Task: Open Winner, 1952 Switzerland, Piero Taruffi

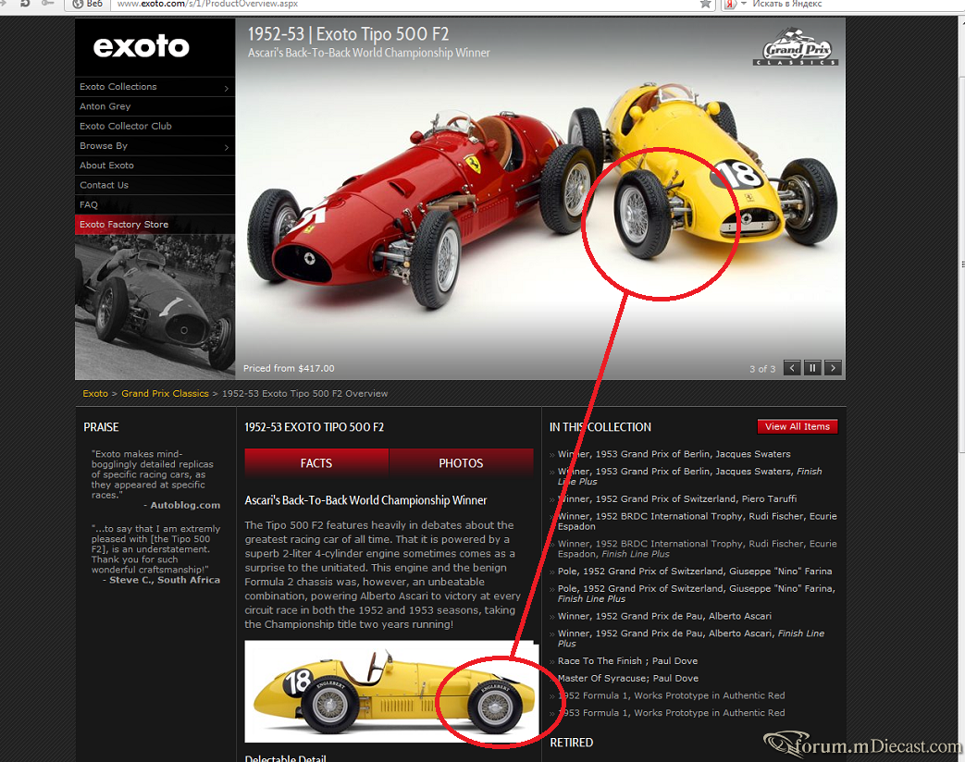Action: [677, 498]
